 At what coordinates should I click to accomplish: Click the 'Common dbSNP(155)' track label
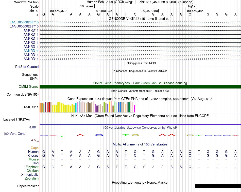pos(23,94)
